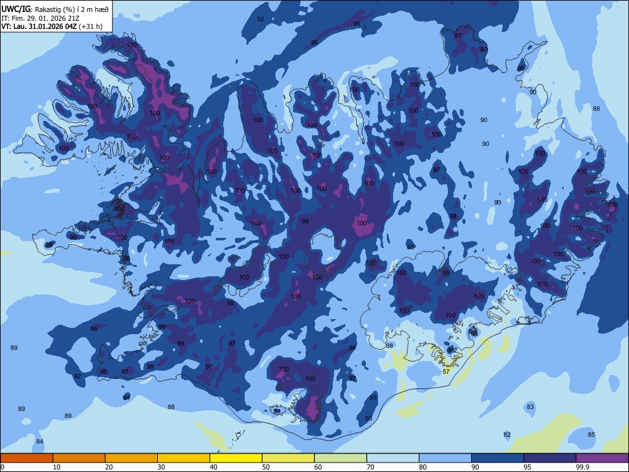Click the '(+31 h)' forecast offset text
629x472 pixels.
coord(90,26)
